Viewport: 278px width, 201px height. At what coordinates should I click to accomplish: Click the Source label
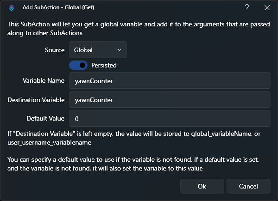point(55,50)
